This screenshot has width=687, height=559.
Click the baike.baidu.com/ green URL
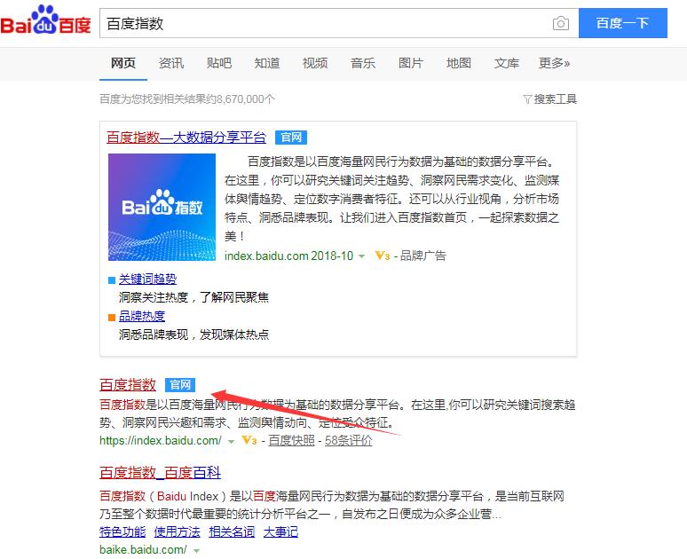pyautogui.click(x=143, y=549)
